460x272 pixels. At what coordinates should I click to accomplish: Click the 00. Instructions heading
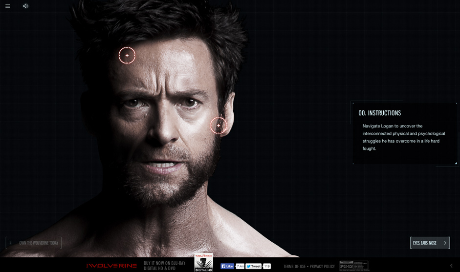pos(380,113)
